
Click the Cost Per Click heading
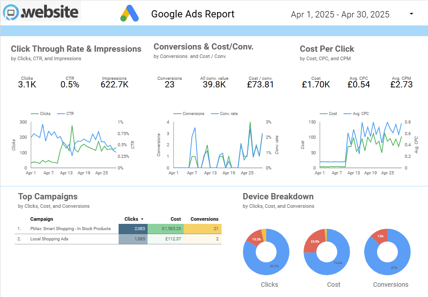click(x=327, y=49)
